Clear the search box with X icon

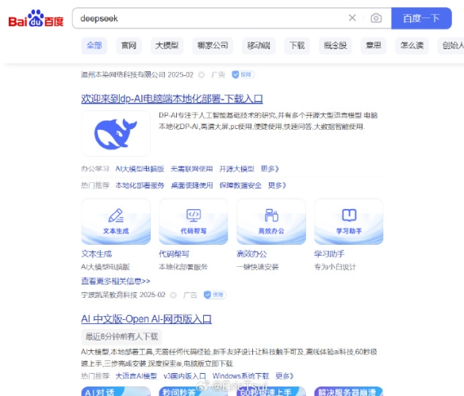click(x=352, y=18)
